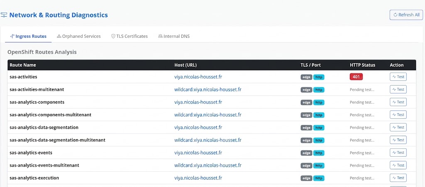
Task: Select the sas-activities route name
Action: 23,77
